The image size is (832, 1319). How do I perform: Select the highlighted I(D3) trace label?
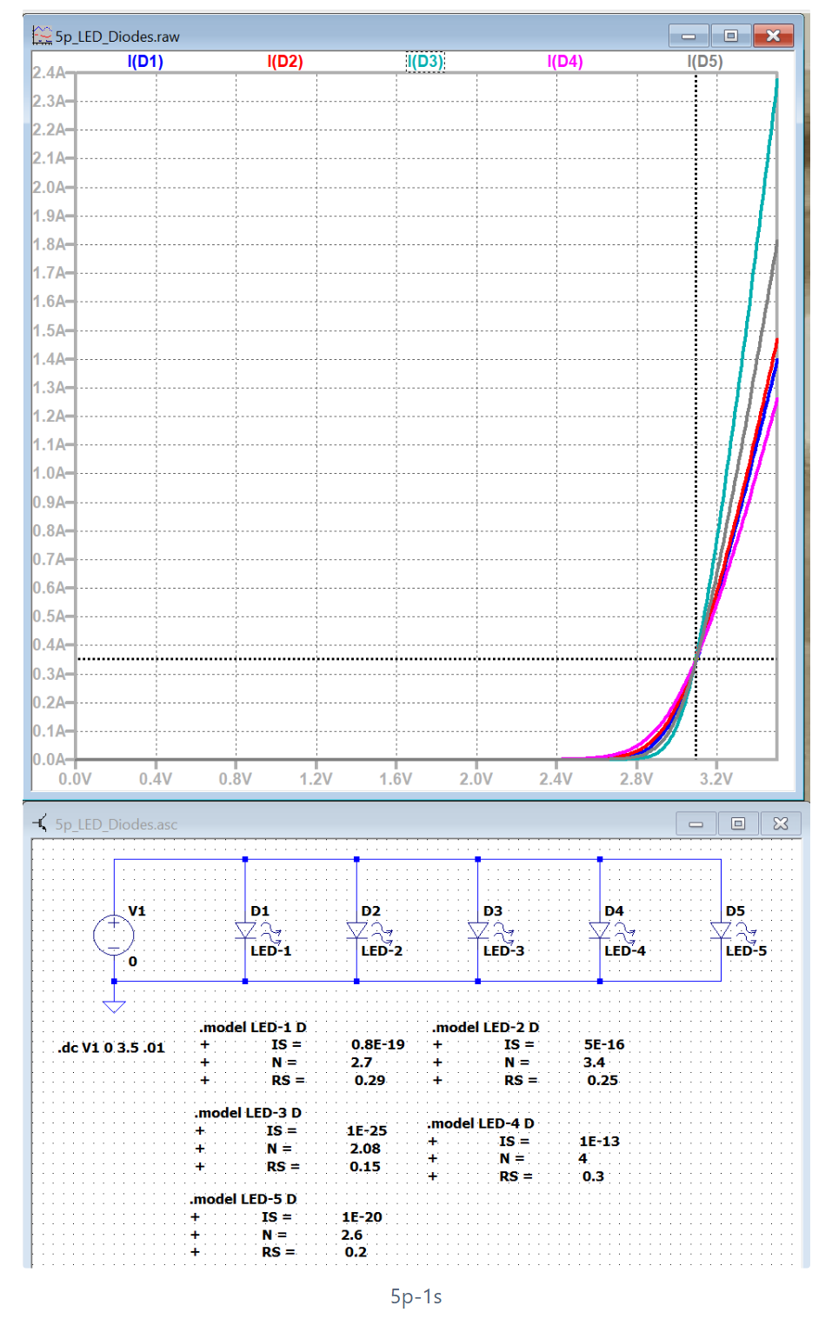coord(425,61)
